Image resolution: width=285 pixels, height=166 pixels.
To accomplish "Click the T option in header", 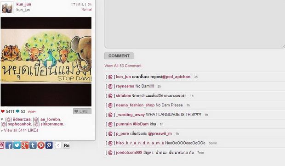I will 74,4.
